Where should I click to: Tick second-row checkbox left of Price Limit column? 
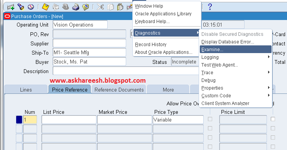coord(210,128)
